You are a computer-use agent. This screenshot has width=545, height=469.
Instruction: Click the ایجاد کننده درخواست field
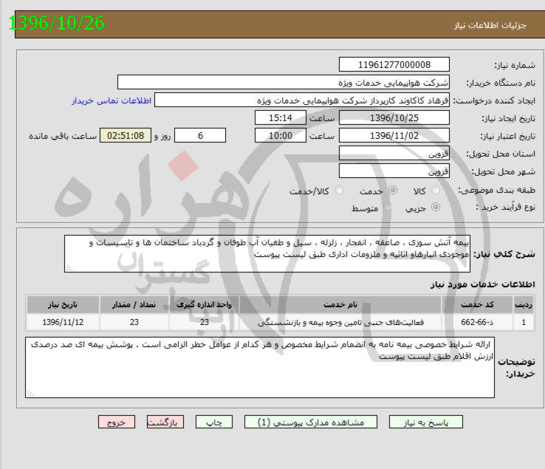(x=302, y=100)
